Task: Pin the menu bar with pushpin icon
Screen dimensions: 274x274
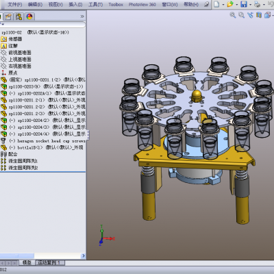Action: (x=207, y=4)
